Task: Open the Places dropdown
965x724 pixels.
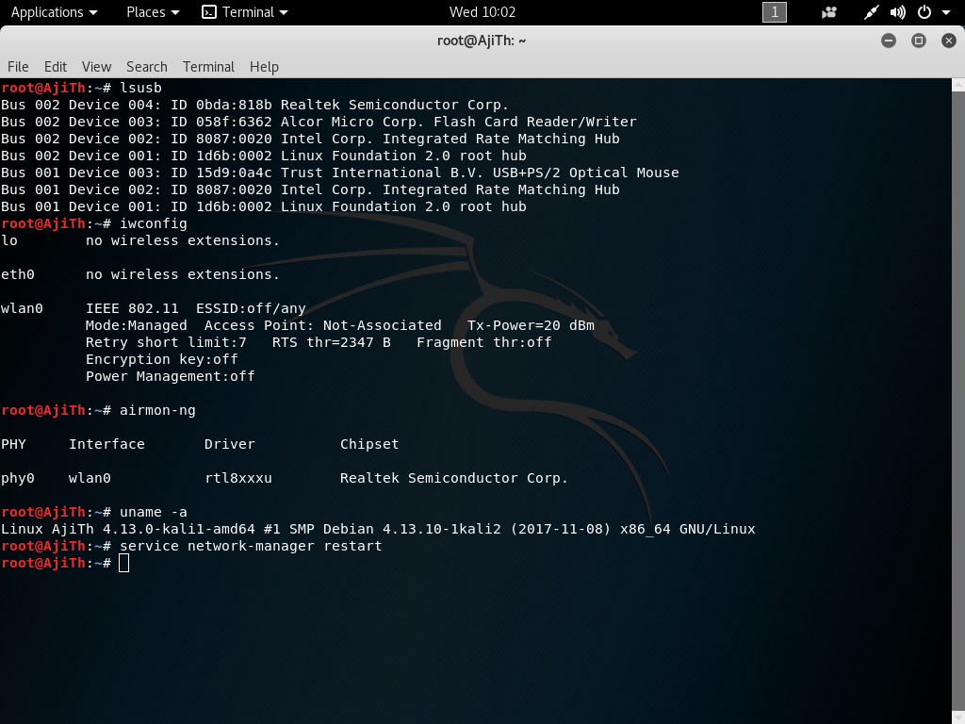Action: point(153,12)
